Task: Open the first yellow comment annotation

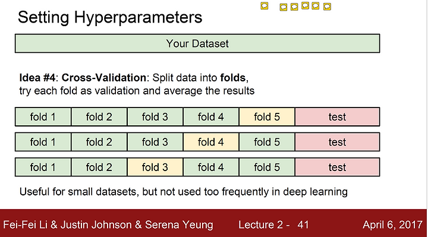Action: coord(264,6)
